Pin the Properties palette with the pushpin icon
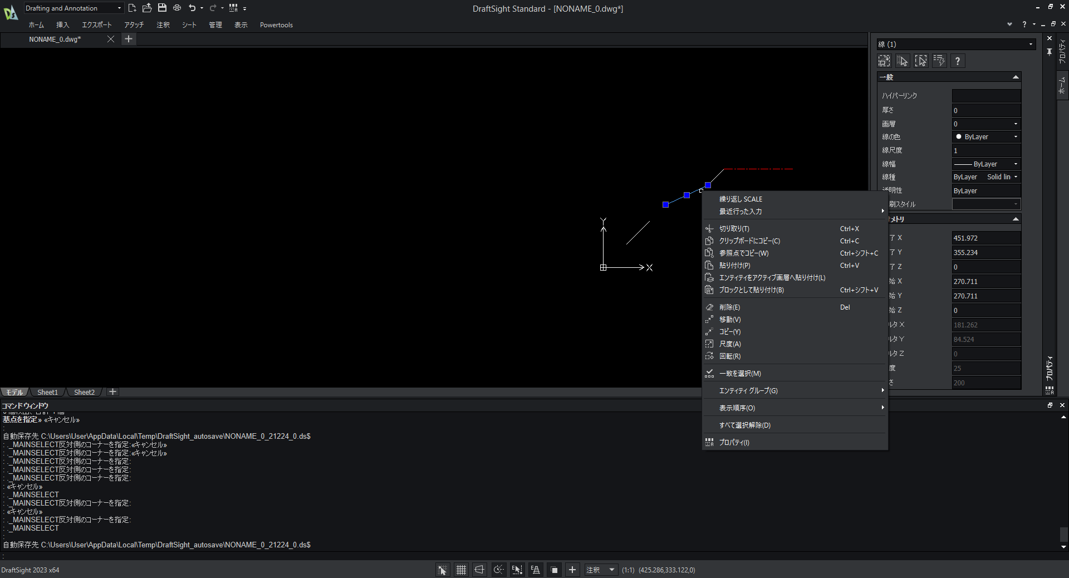Image resolution: width=1069 pixels, height=578 pixels. click(x=1050, y=51)
